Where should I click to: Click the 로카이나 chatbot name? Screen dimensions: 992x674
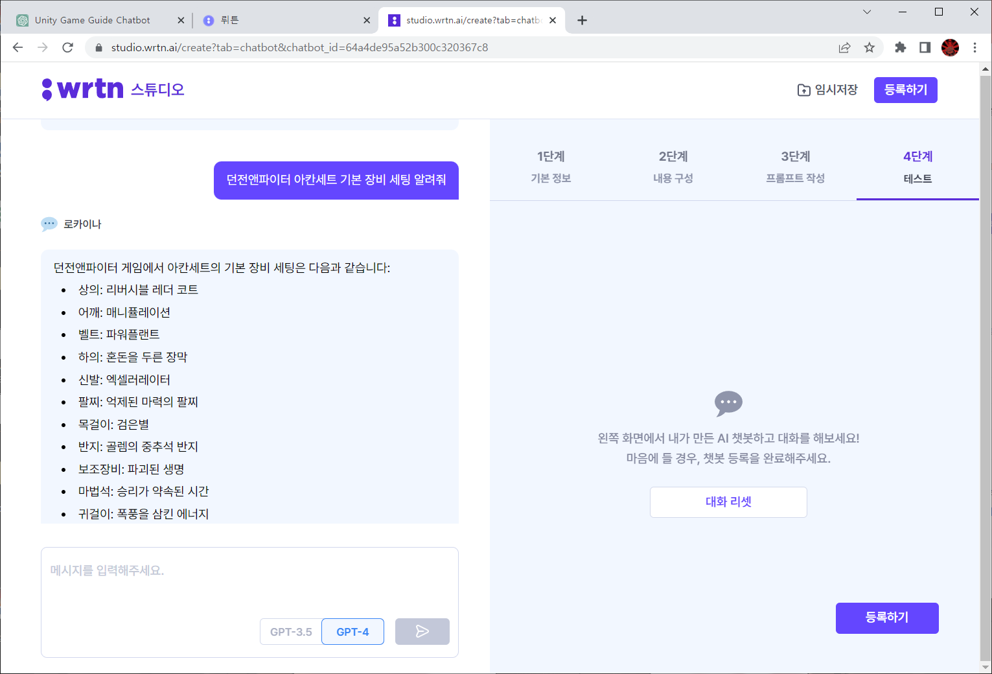pyautogui.click(x=82, y=224)
